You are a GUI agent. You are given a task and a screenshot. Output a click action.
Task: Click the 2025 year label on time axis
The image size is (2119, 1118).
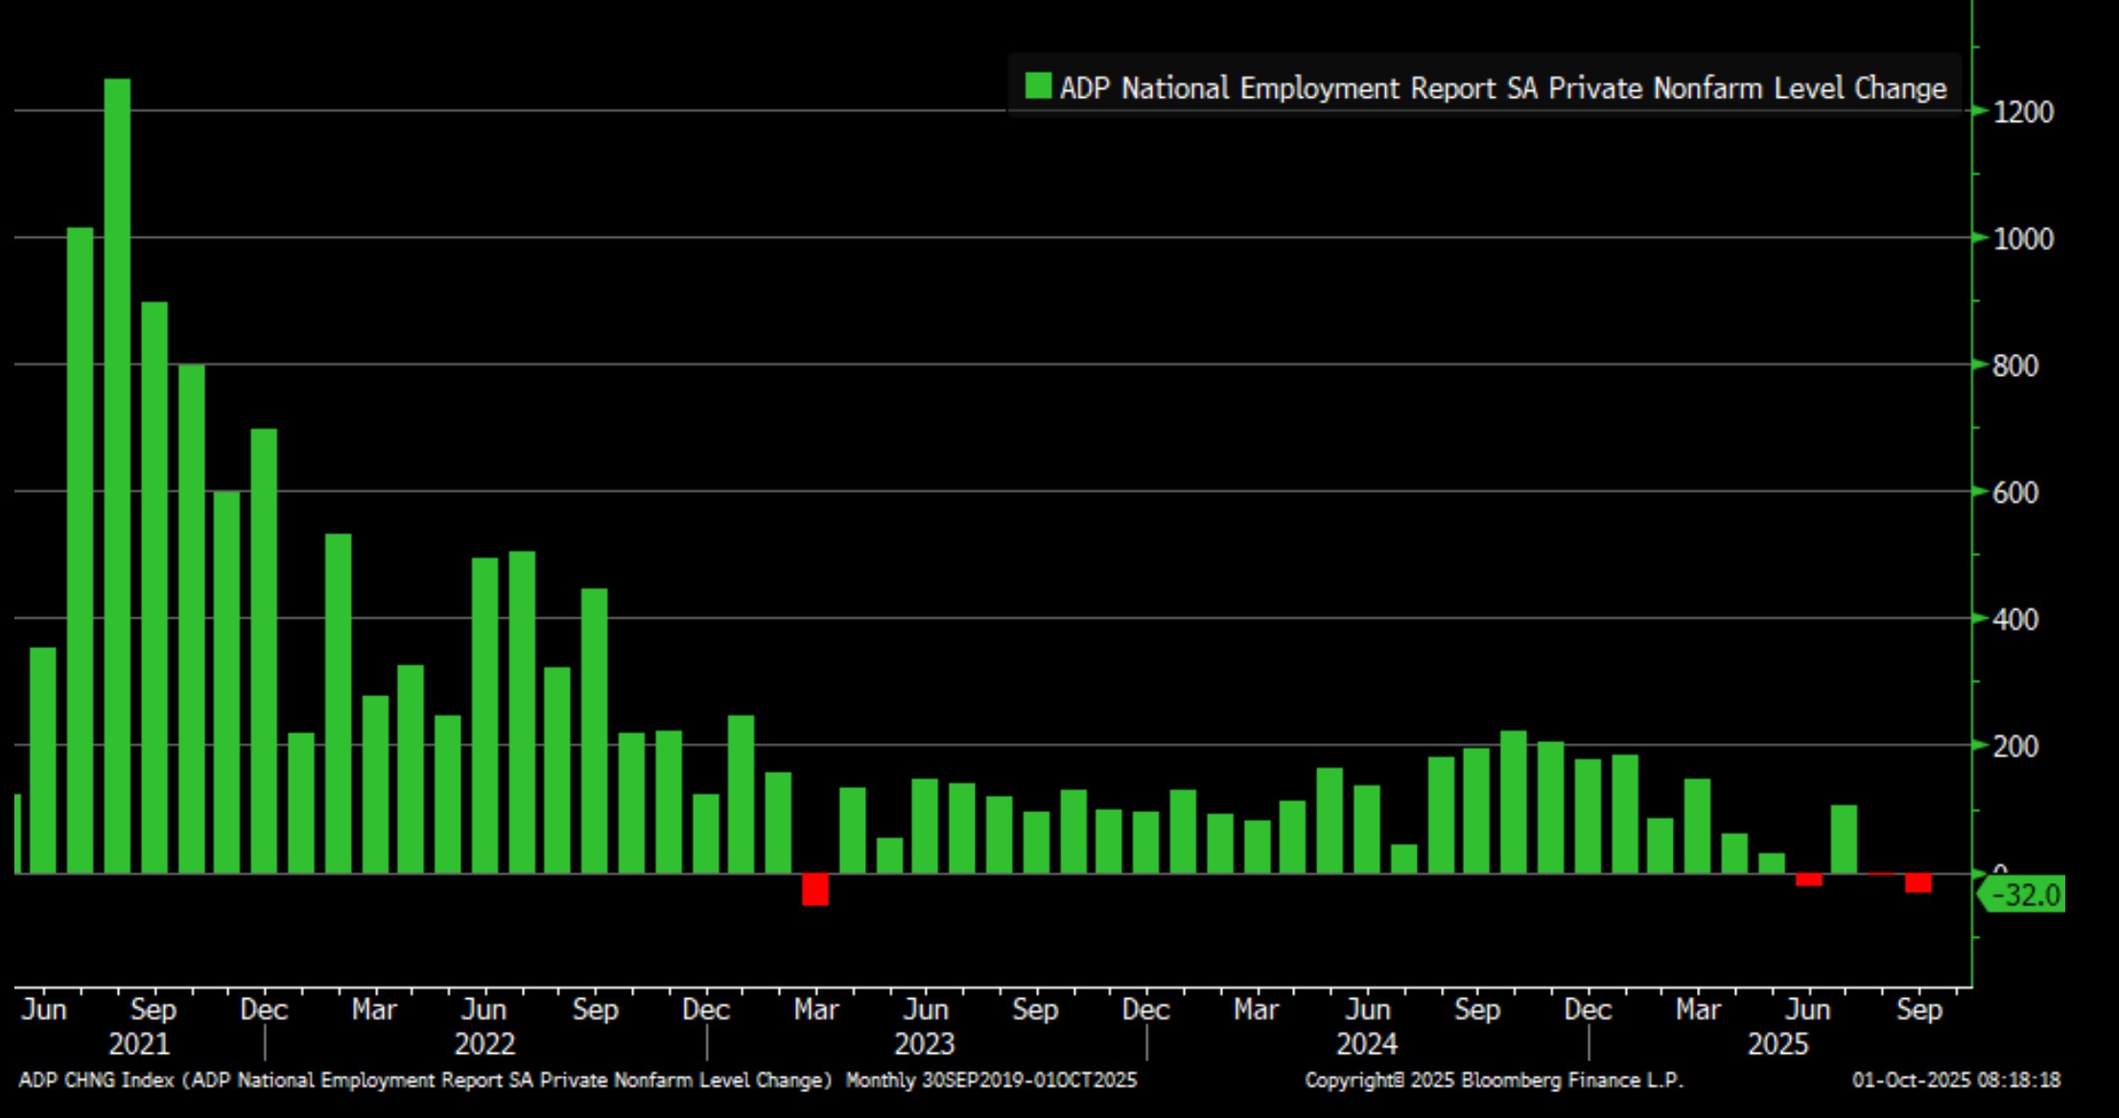[x=1778, y=1044]
